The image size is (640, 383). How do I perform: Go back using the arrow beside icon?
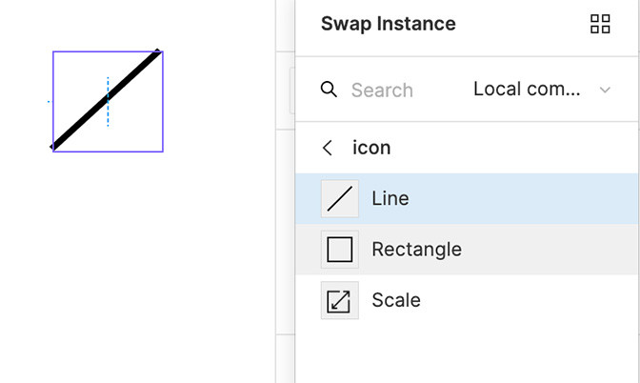328,148
